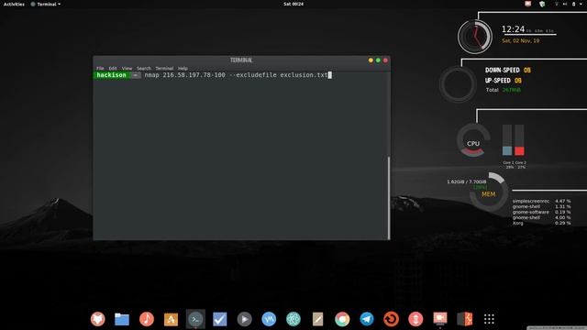Screen dimensions: 587x330
Task: Open the pink up-down arrows app icon
Action: click(x=415, y=319)
